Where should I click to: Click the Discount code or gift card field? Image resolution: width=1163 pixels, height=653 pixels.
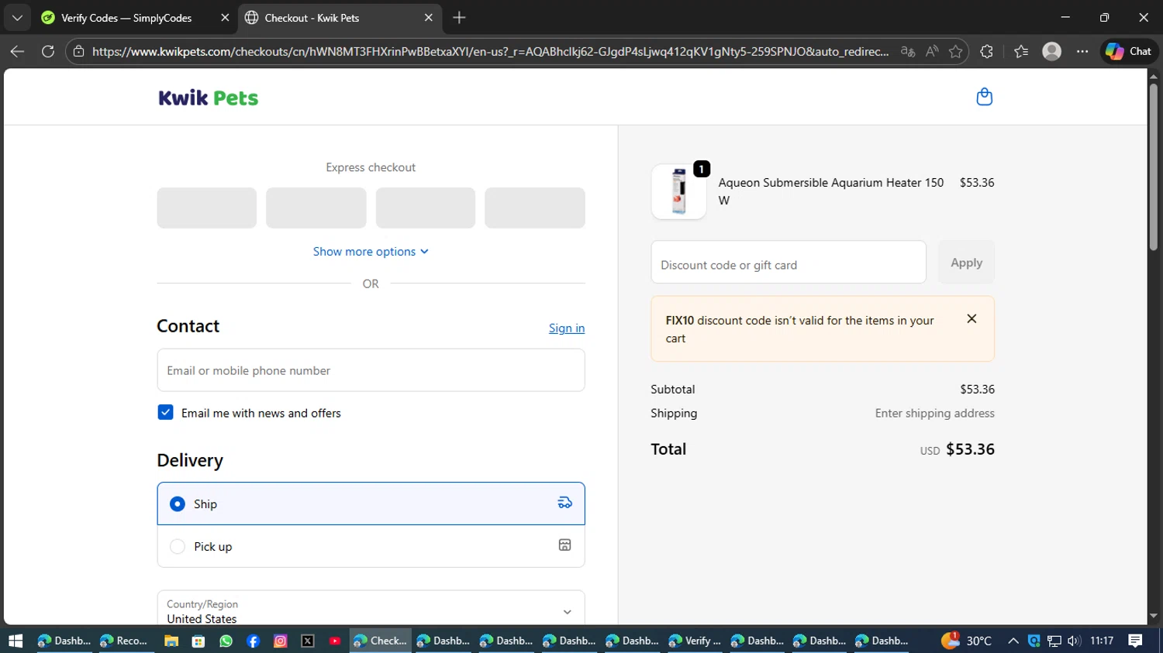pyautogui.click(x=789, y=263)
